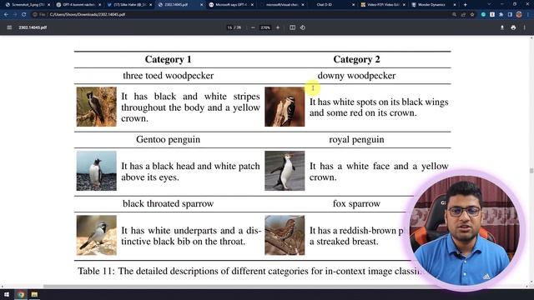Reload the current page
This screenshot has width=534, height=300.
tap(23, 15)
